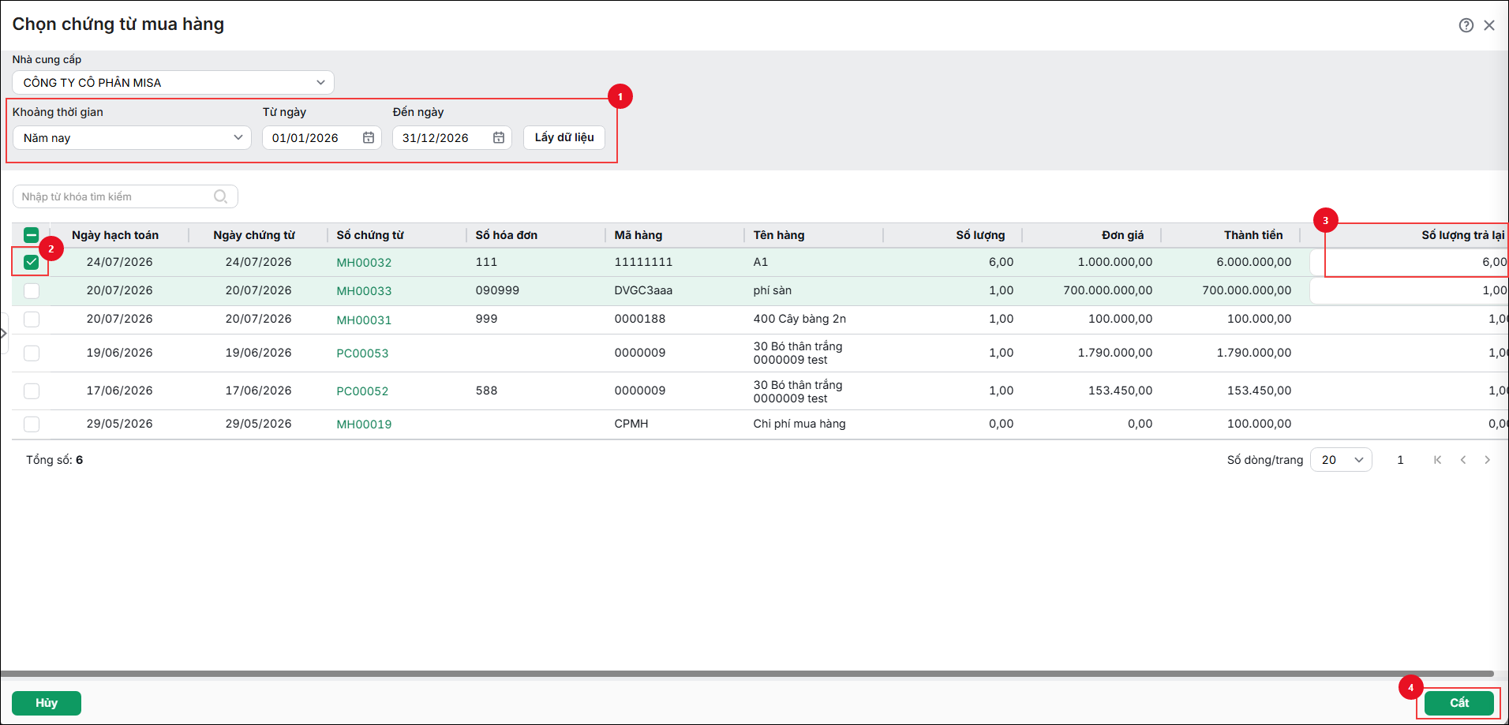
Task: Check the PC00053 row checkbox
Action: (32, 353)
